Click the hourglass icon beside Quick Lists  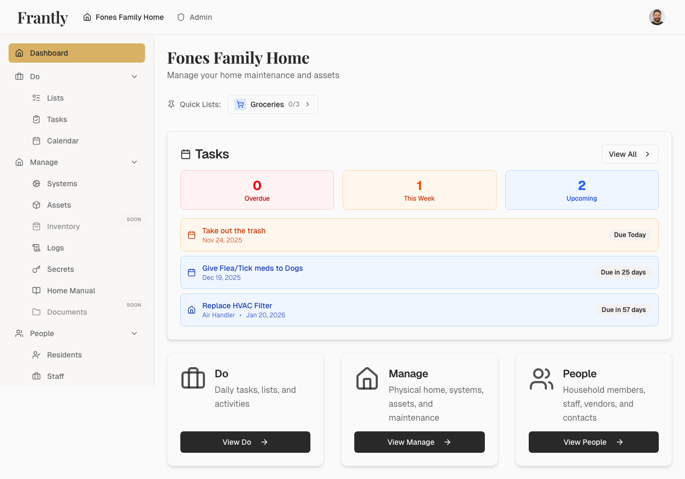click(x=170, y=104)
